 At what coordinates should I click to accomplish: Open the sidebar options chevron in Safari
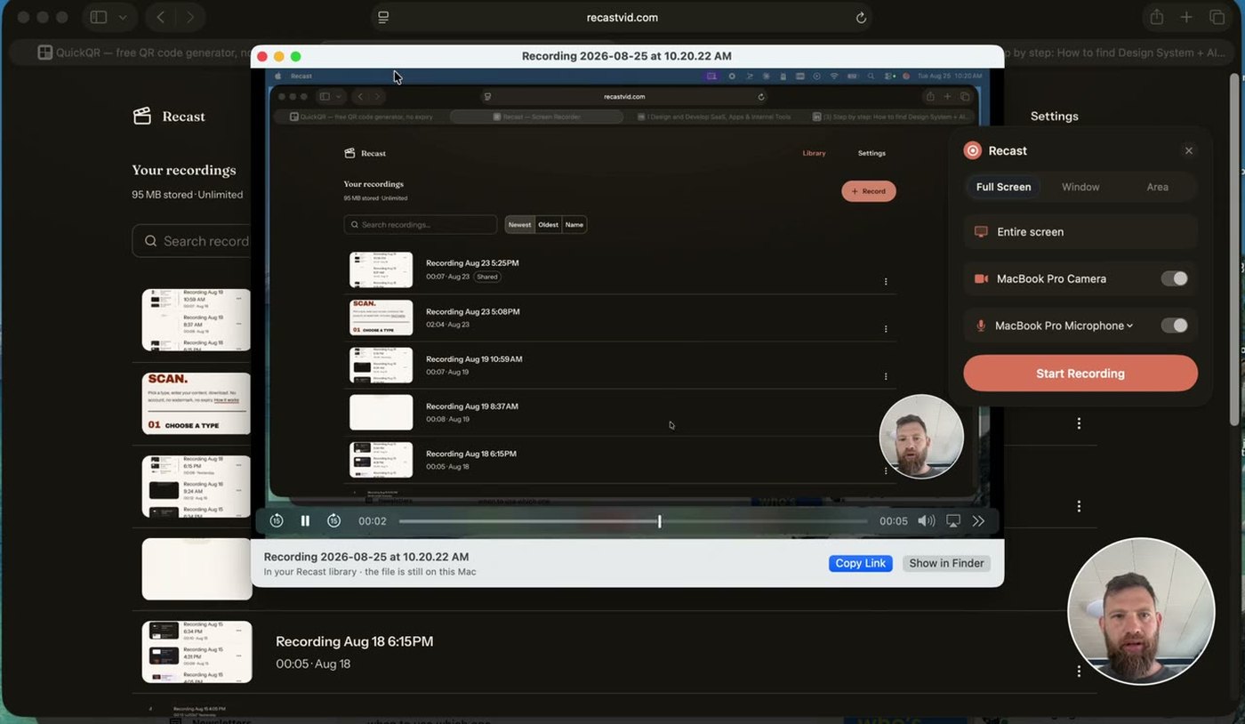(x=123, y=17)
